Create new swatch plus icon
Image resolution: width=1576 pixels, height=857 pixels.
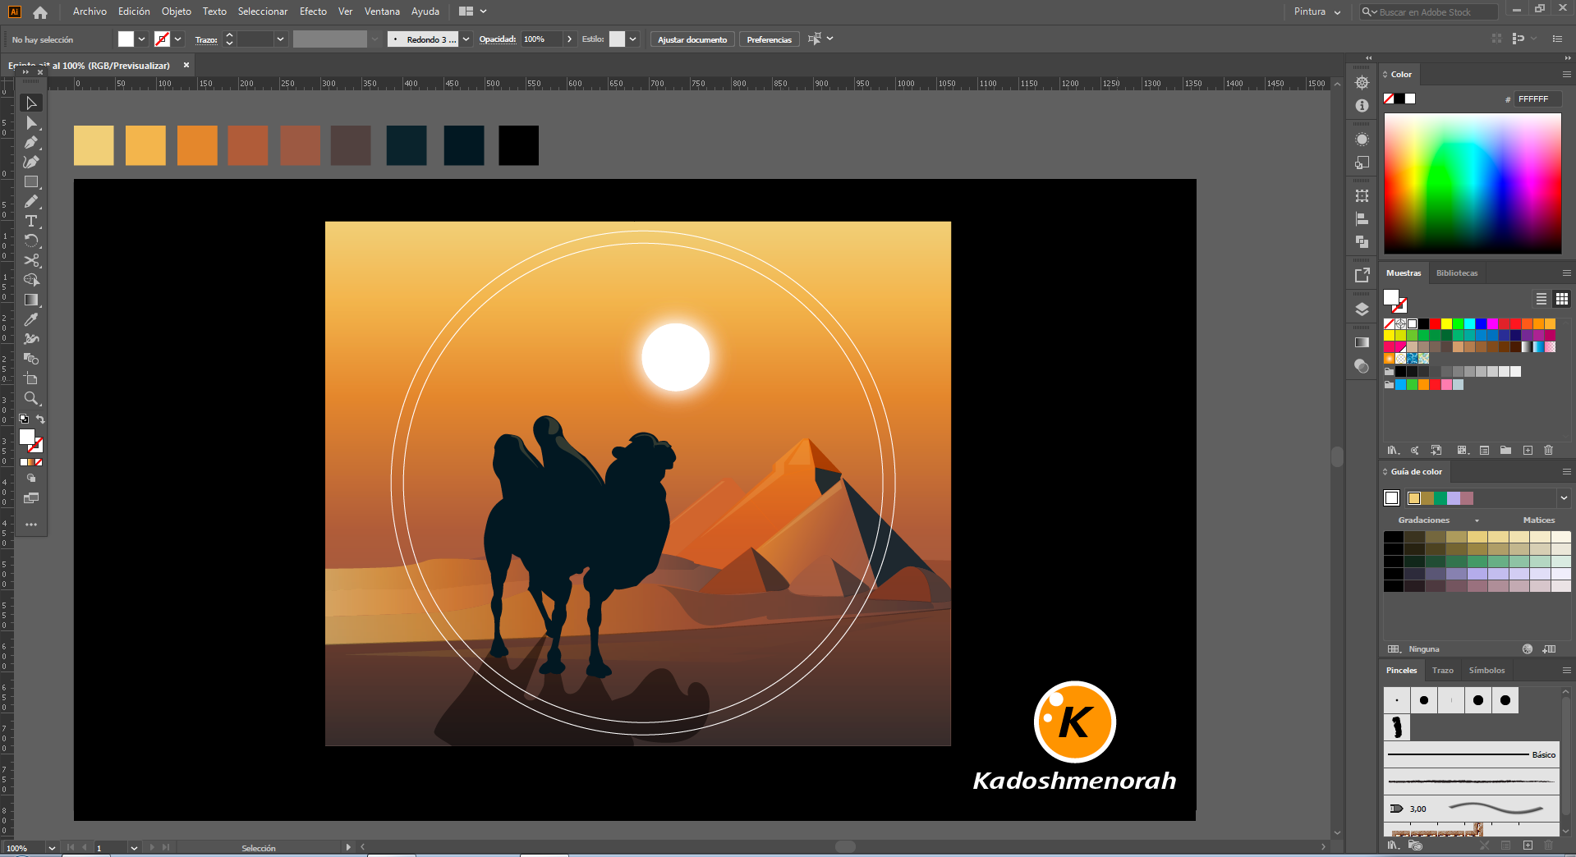click(1528, 450)
